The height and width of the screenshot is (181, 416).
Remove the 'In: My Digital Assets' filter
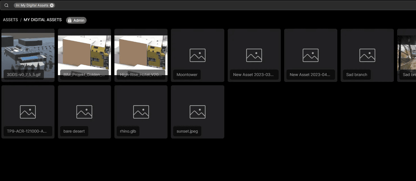52,5
